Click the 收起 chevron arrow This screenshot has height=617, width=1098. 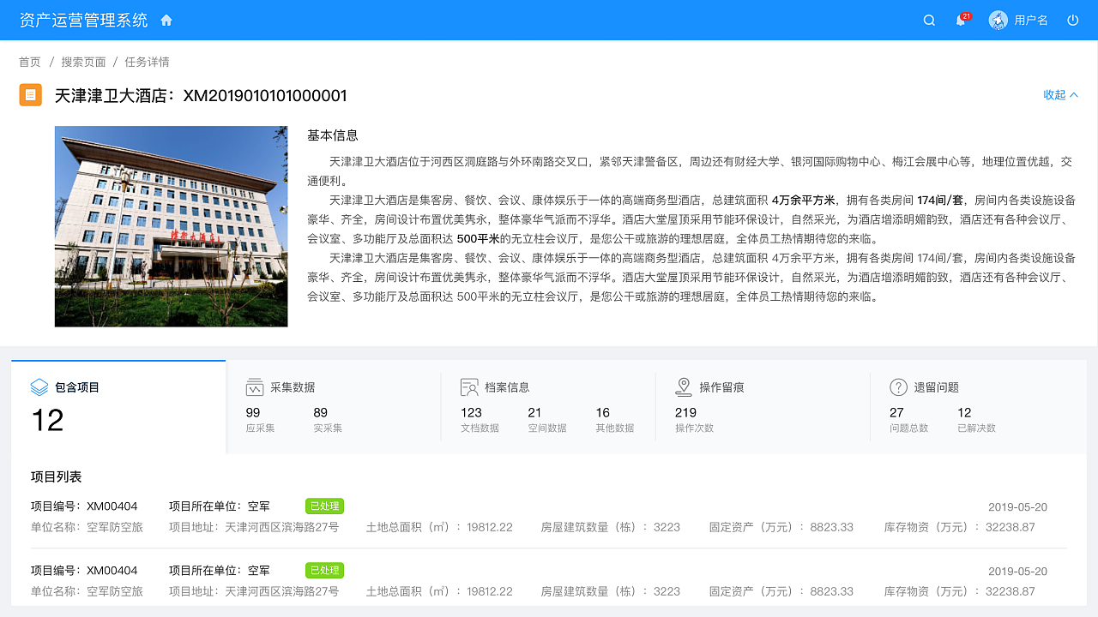(x=1076, y=94)
